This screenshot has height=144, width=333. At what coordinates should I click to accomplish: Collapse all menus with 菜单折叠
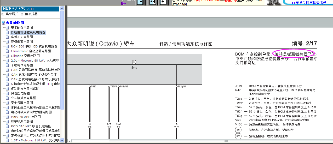31,14
